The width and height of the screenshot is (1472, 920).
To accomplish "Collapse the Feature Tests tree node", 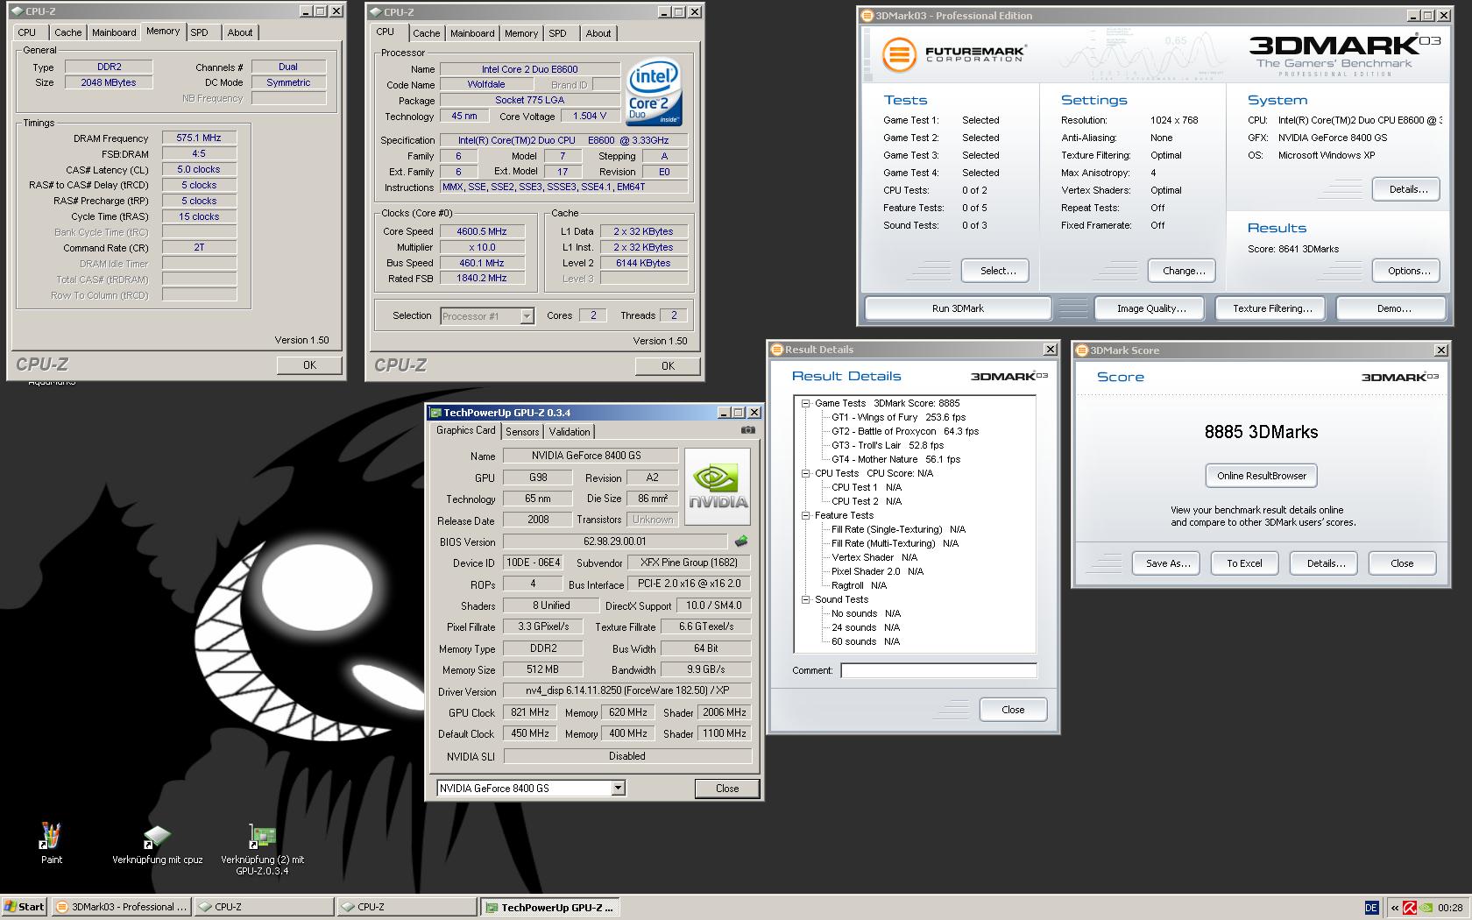I will [x=805, y=515].
